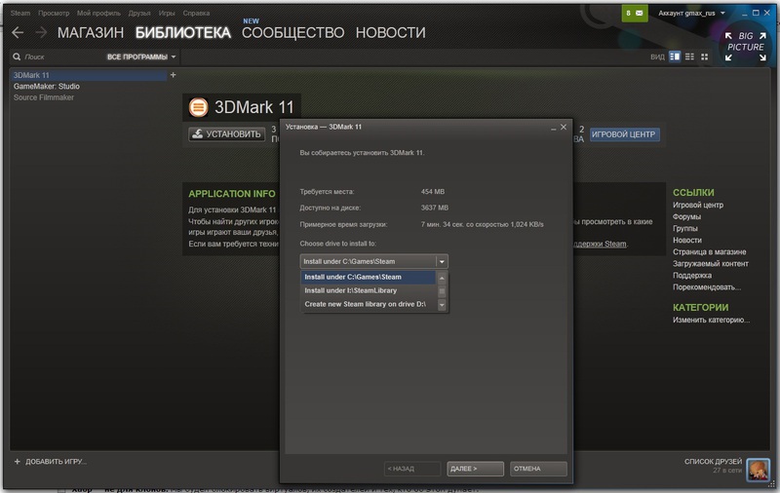Choose Install under C:\Games\Steam option
Image resolution: width=780 pixels, height=493 pixels.
tap(369, 277)
